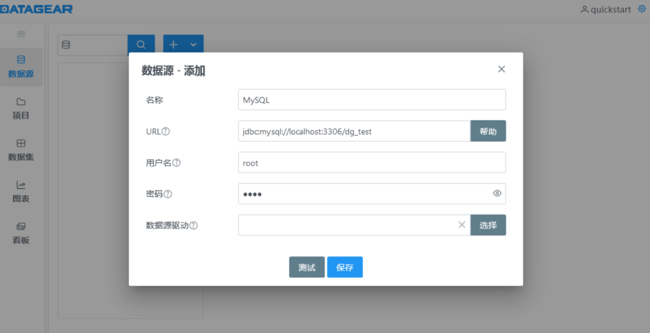Viewport: 650px width, 333px height.
Task: Expand the dropdown arrow beside plus button
Action: click(193, 45)
